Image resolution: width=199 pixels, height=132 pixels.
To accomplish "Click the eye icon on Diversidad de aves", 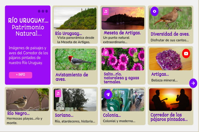I will (x=155, y=11).
